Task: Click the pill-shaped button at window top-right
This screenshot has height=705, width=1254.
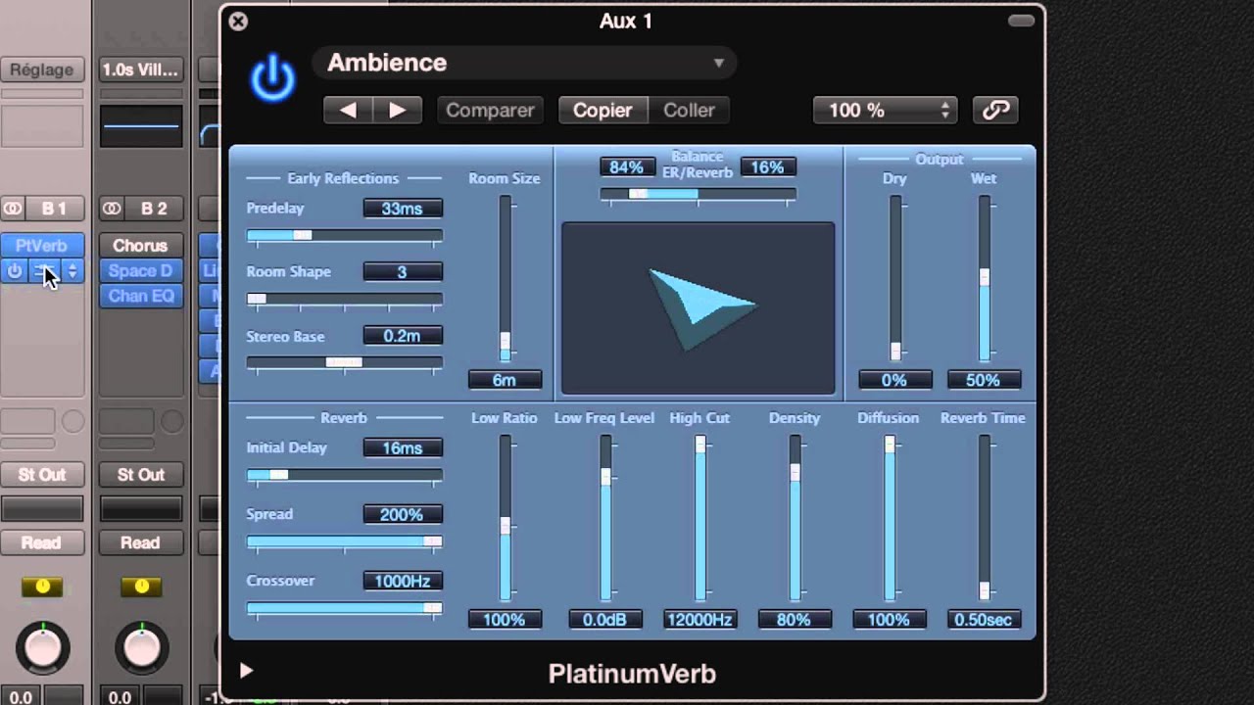Action: click(1021, 21)
